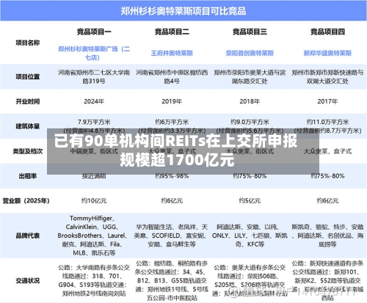The height and width of the screenshot is (303, 367).
Task: Click the 约75%-80% occupancy cell under 竞品项目四
Action: (x=327, y=176)
